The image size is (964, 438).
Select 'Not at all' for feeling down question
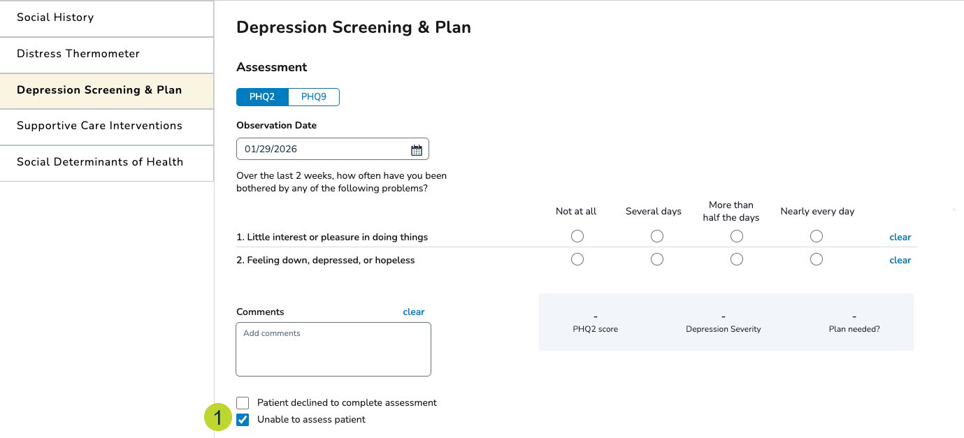click(577, 260)
